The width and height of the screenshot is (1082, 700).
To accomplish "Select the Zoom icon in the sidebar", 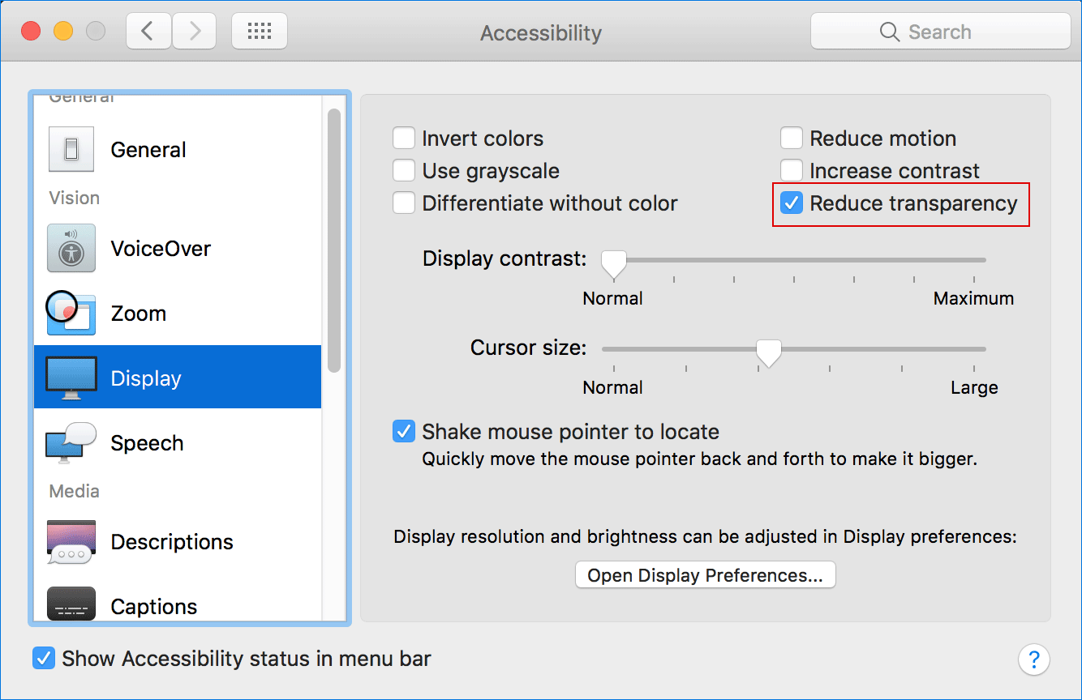I will tap(71, 314).
